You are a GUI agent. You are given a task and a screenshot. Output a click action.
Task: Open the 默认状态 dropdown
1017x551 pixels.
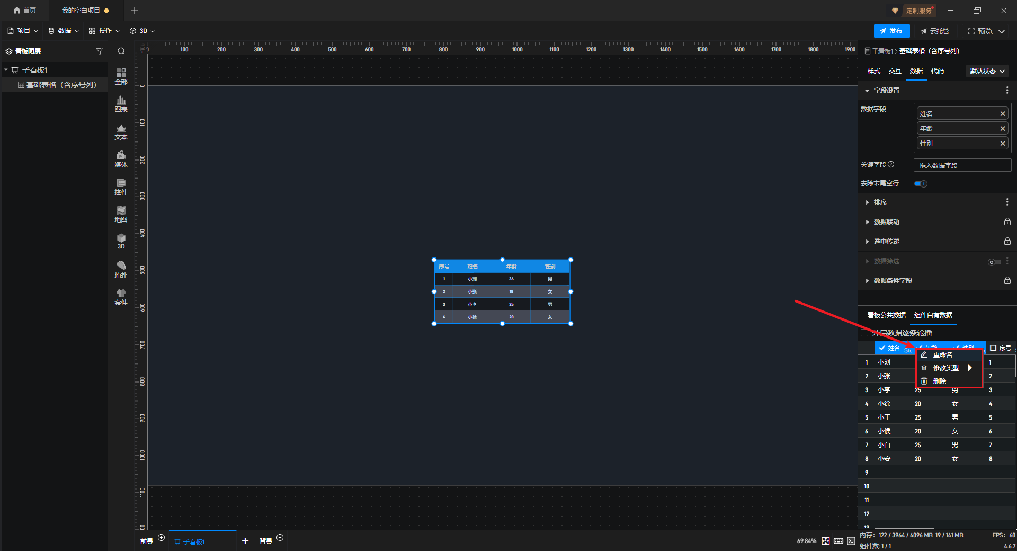tap(987, 71)
